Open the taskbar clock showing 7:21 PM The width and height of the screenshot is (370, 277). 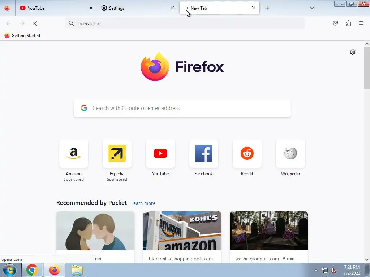tap(352, 270)
